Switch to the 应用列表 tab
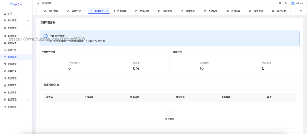 233,11
